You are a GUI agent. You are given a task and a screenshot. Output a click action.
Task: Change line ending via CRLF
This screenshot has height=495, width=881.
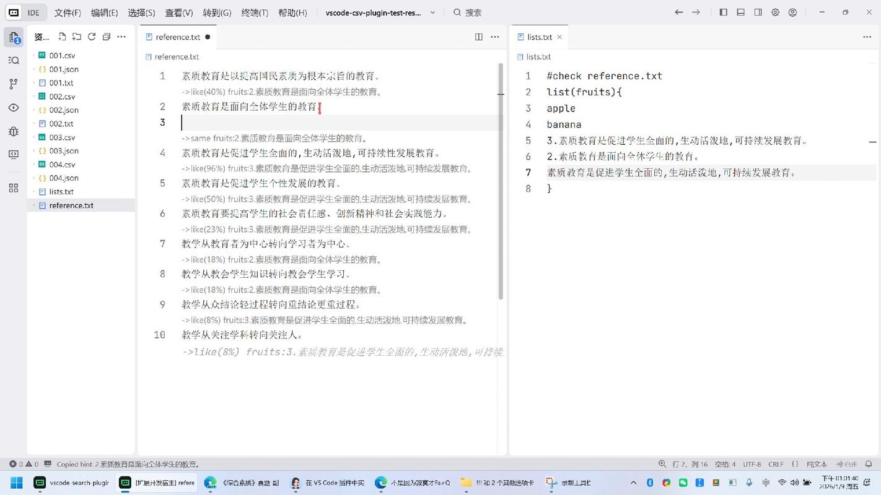point(776,464)
